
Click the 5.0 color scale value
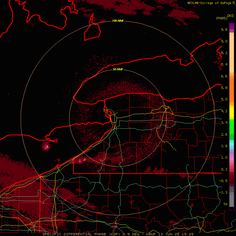224,99
